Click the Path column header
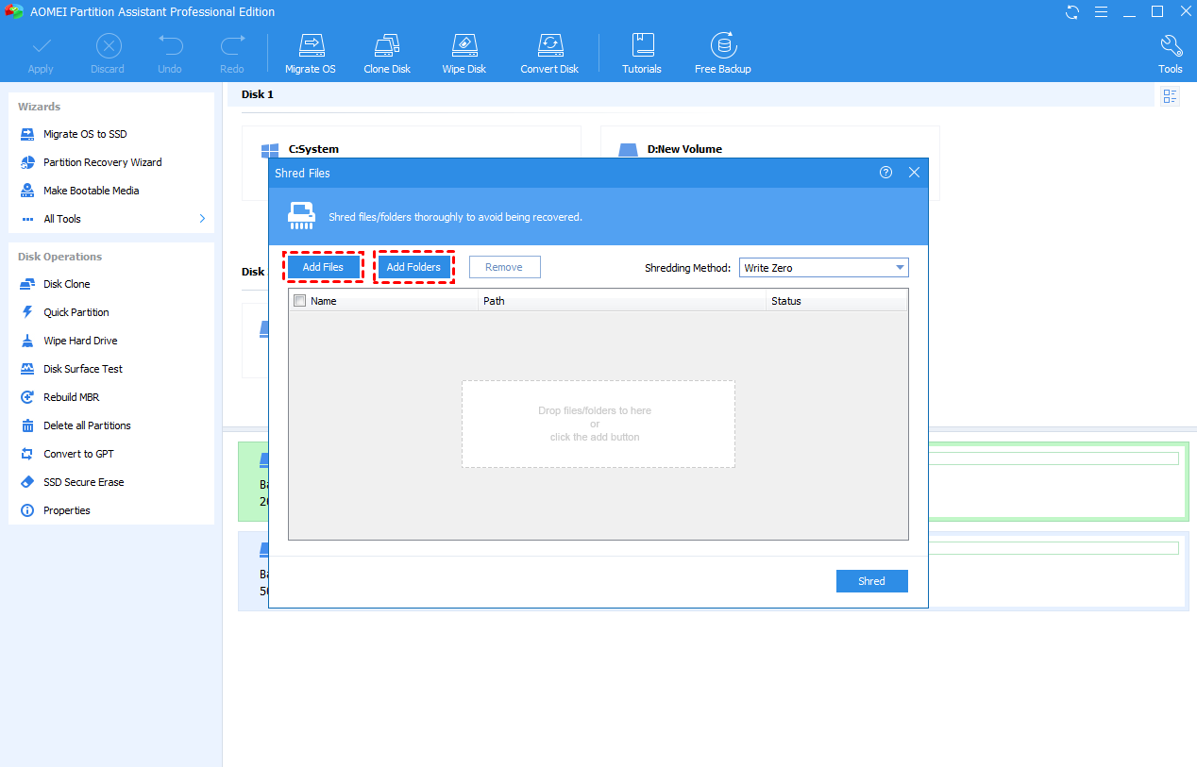 [x=622, y=301]
